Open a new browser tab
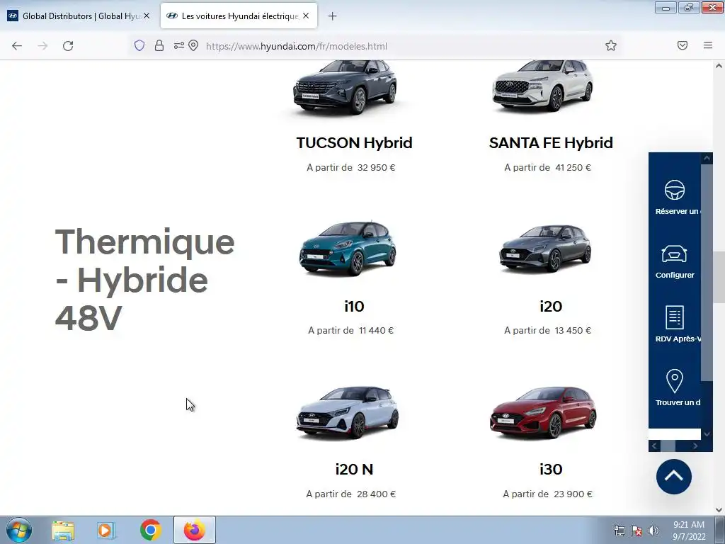This screenshot has width=725, height=544. [333, 16]
